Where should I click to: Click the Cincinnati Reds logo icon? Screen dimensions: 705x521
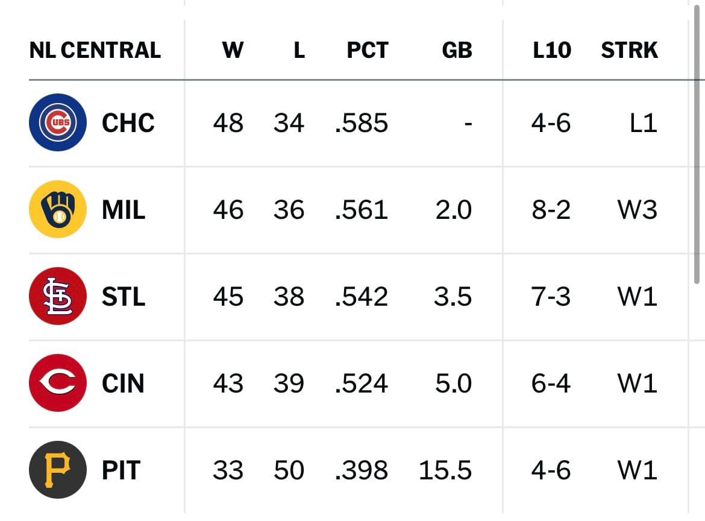(x=58, y=383)
